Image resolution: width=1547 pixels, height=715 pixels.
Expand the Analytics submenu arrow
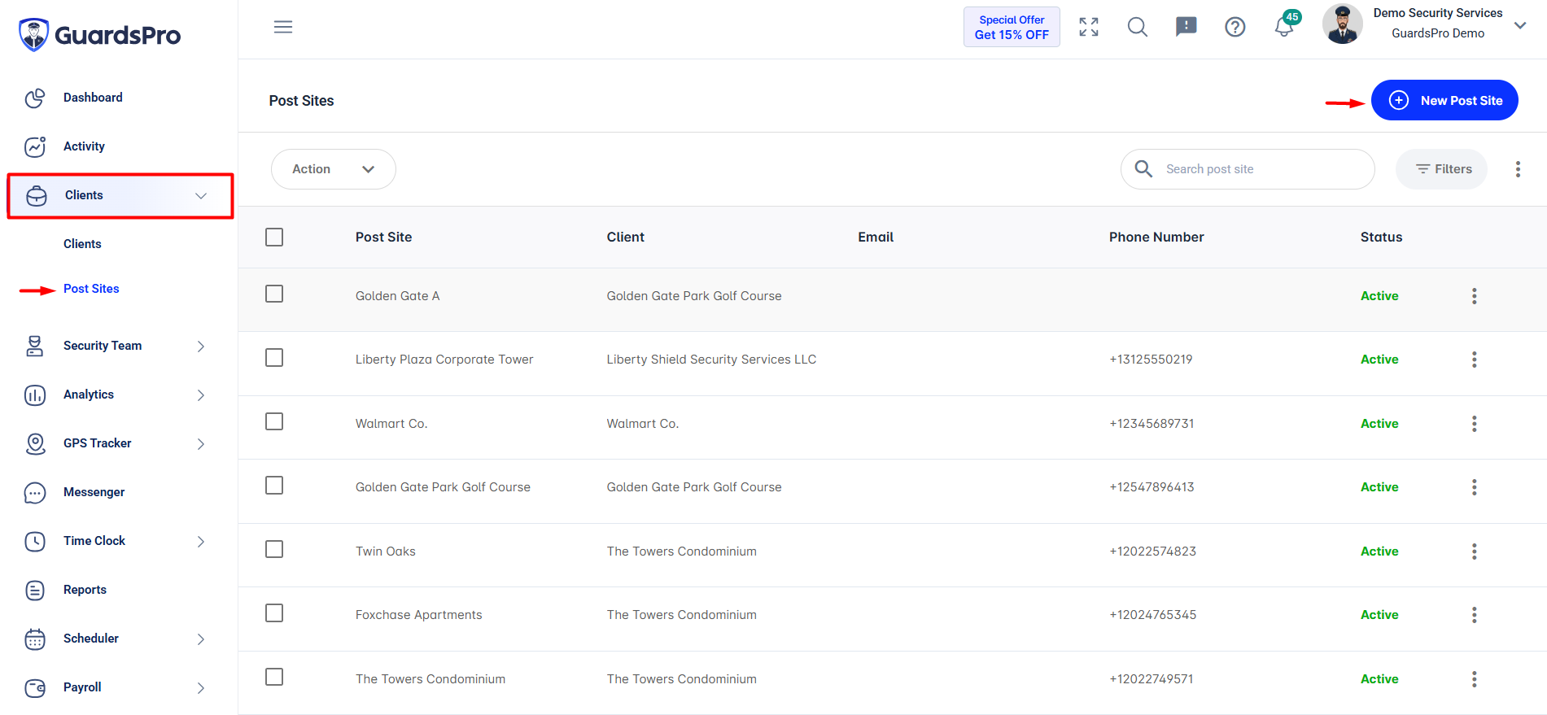point(201,395)
